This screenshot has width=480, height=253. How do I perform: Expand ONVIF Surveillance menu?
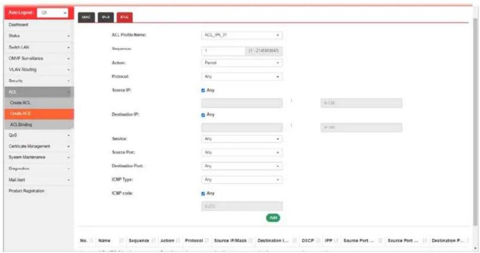39,58
